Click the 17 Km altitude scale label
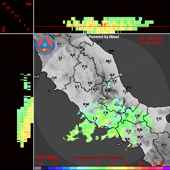The image size is (170, 170). 4,4
